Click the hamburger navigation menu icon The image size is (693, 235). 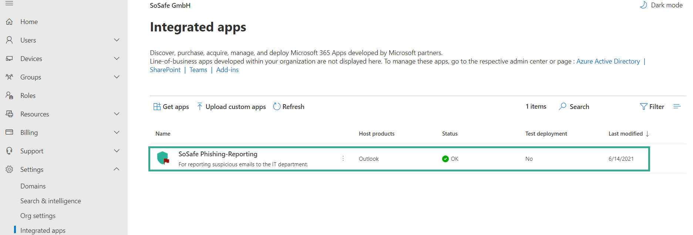point(9,3)
